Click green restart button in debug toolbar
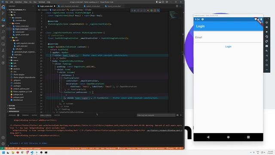 pyautogui.click(x=152, y=10)
